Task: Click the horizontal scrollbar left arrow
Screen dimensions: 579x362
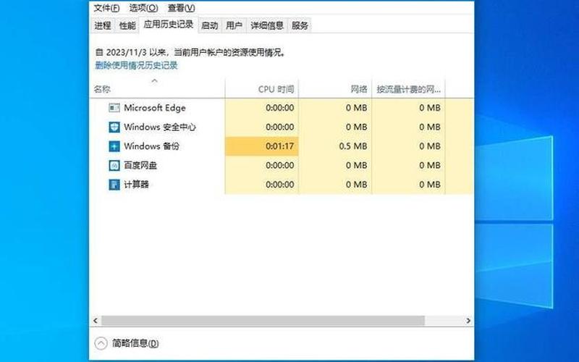Action: 96,321
